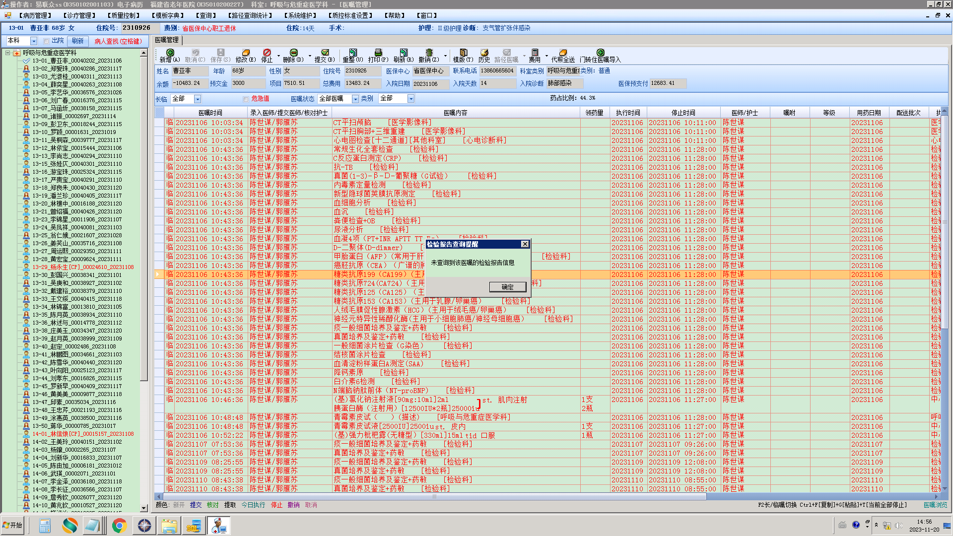Enable the 危急值 checkbox
Viewport: 953px width, 536px height.
click(x=246, y=99)
